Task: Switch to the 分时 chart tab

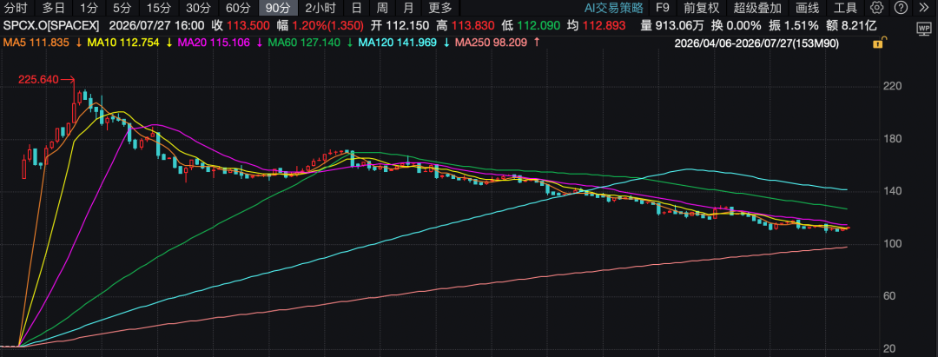Action: click(16, 8)
